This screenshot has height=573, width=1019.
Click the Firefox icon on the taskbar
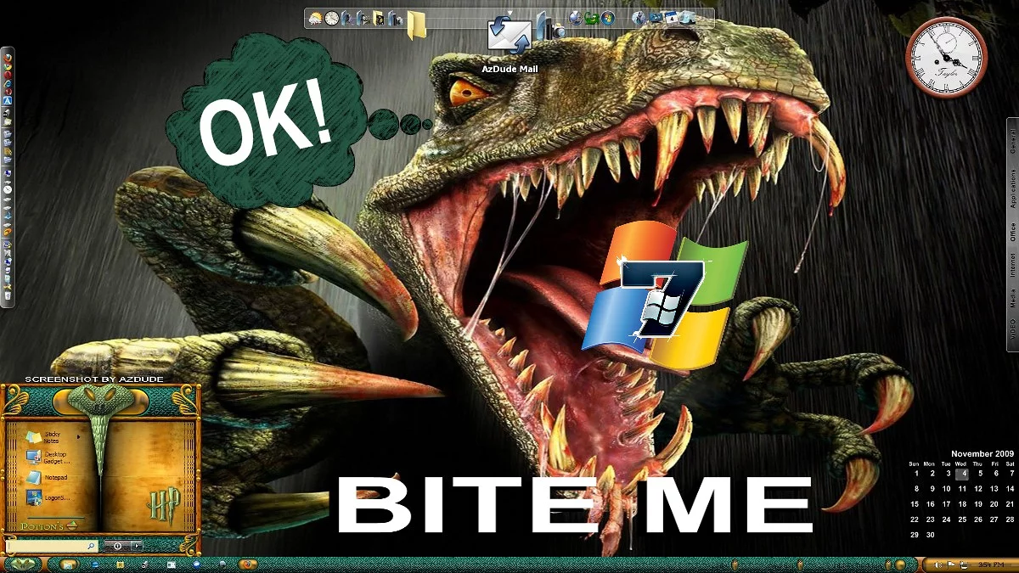(248, 564)
